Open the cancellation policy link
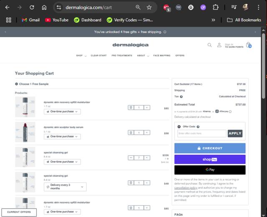The image size is (267, 217). tap(186, 188)
